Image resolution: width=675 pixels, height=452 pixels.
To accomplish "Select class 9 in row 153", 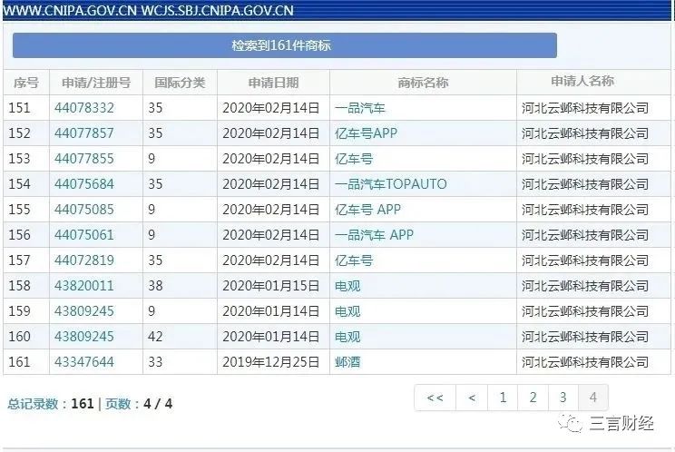I will [152, 159].
